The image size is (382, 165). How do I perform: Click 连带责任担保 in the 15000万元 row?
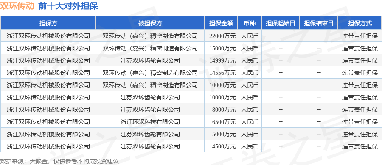360,48
